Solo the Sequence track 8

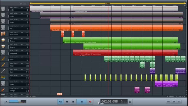click(11, 51)
